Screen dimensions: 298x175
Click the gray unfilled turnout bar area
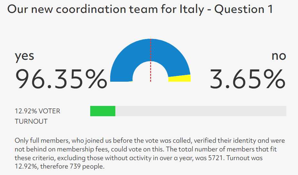(x=201, y=111)
